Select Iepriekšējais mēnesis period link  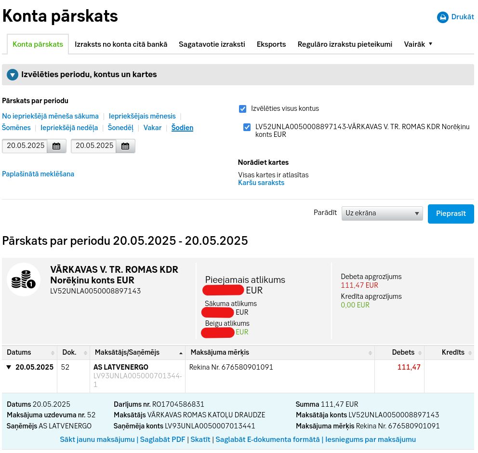[x=142, y=116]
